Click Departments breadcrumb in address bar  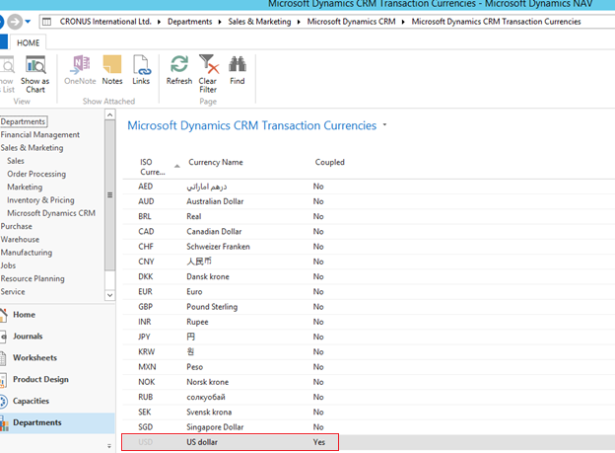(190, 22)
